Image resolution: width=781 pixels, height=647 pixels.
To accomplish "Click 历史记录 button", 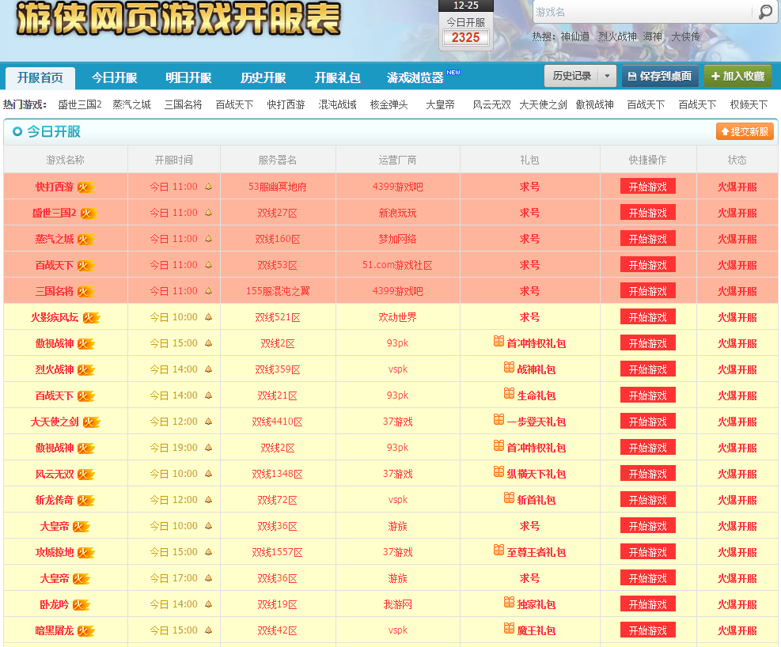I will click(572, 76).
